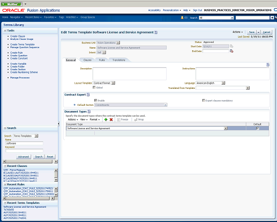Viewport: 277px width, 222px height.
Task: Collapse the Search panel
Action: point(5,128)
